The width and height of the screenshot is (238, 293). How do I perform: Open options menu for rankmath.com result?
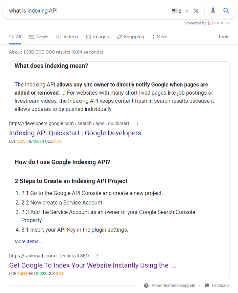pos(97,256)
